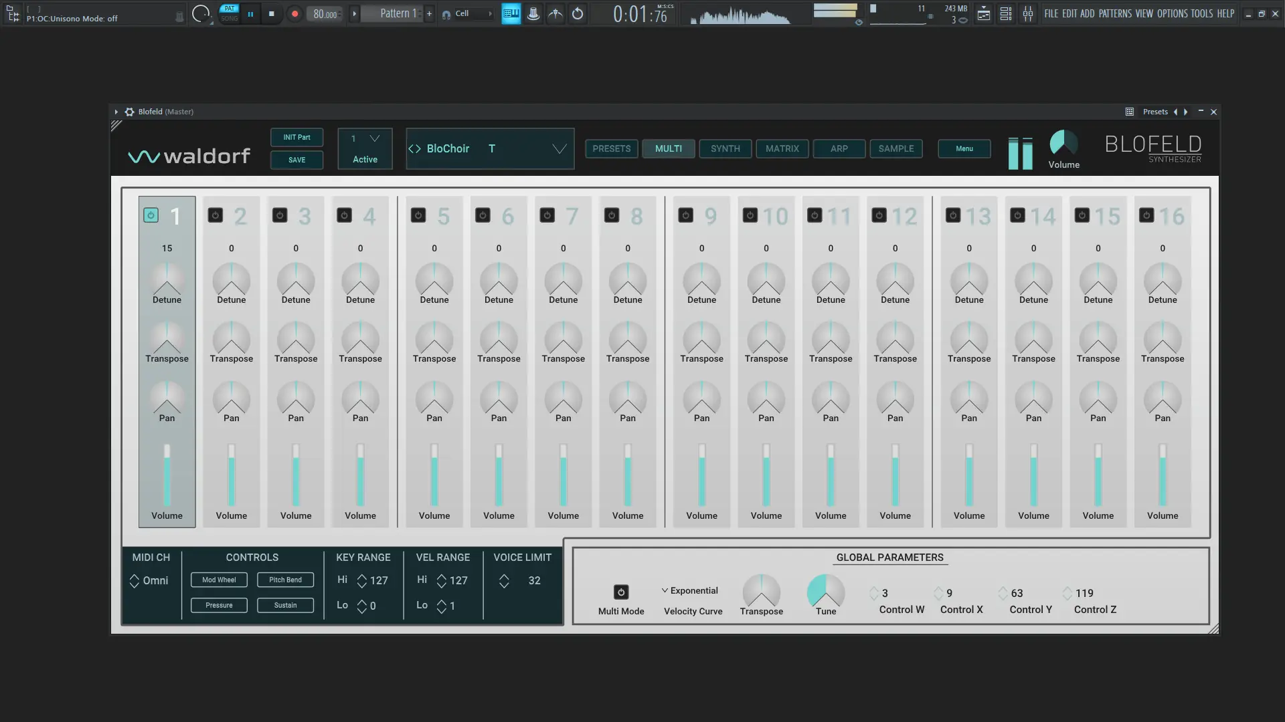The width and height of the screenshot is (1285, 722).
Task: Open the playlist view icon
Action: point(984,13)
